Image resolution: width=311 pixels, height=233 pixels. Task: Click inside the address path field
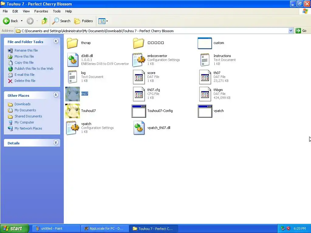152,31
